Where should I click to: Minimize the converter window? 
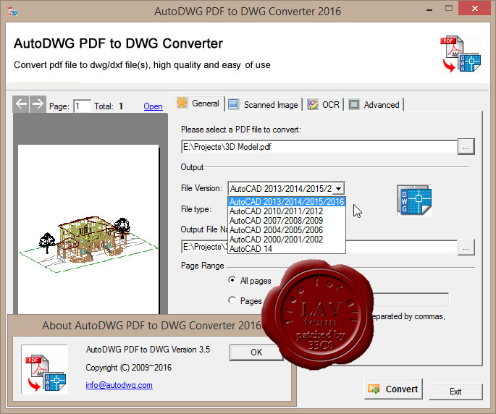click(429, 10)
